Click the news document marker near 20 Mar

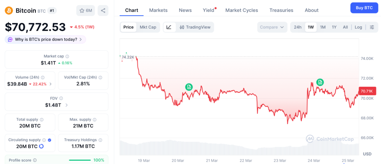coord(189,87)
